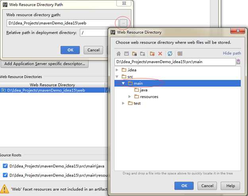Collapse the src folder node
Viewport: 248px width, 196px height.
(x=117, y=77)
